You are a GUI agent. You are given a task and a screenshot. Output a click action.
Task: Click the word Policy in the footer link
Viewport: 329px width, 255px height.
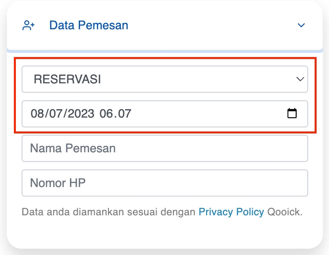[250, 212]
